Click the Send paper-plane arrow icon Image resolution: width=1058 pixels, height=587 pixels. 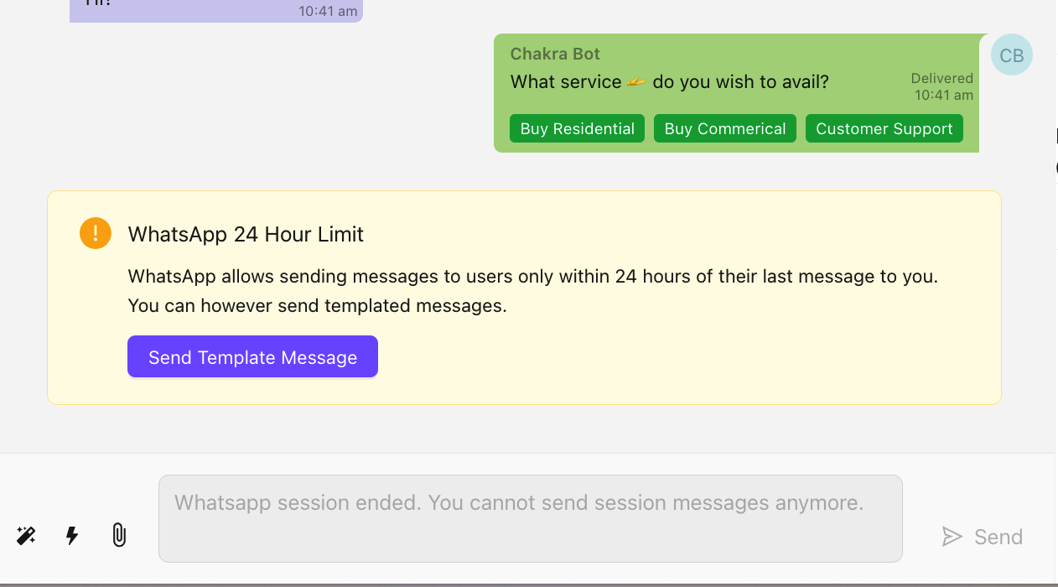pos(953,536)
